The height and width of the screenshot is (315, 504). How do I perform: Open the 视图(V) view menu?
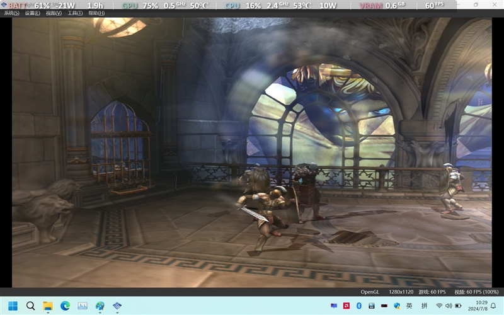pyautogui.click(x=54, y=13)
